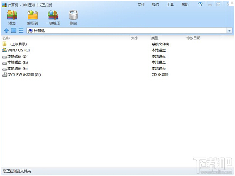
Task: Open the 操作 menu
Action: point(156,4)
